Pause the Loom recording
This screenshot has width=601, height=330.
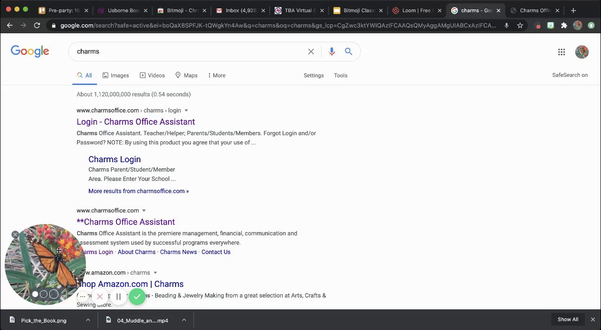[x=118, y=297]
